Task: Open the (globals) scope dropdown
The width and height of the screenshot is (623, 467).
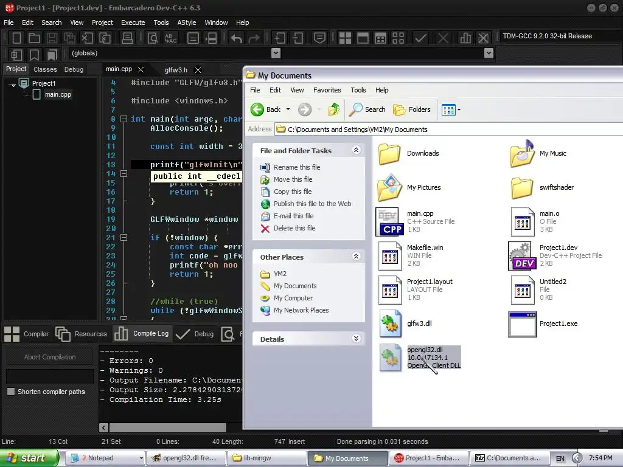Action: point(276,53)
